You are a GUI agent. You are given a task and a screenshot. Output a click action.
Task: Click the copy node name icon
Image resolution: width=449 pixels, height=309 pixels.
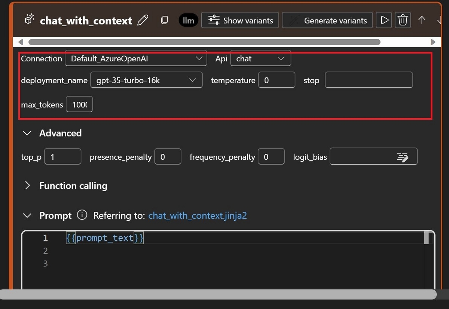pyautogui.click(x=164, y=20)
